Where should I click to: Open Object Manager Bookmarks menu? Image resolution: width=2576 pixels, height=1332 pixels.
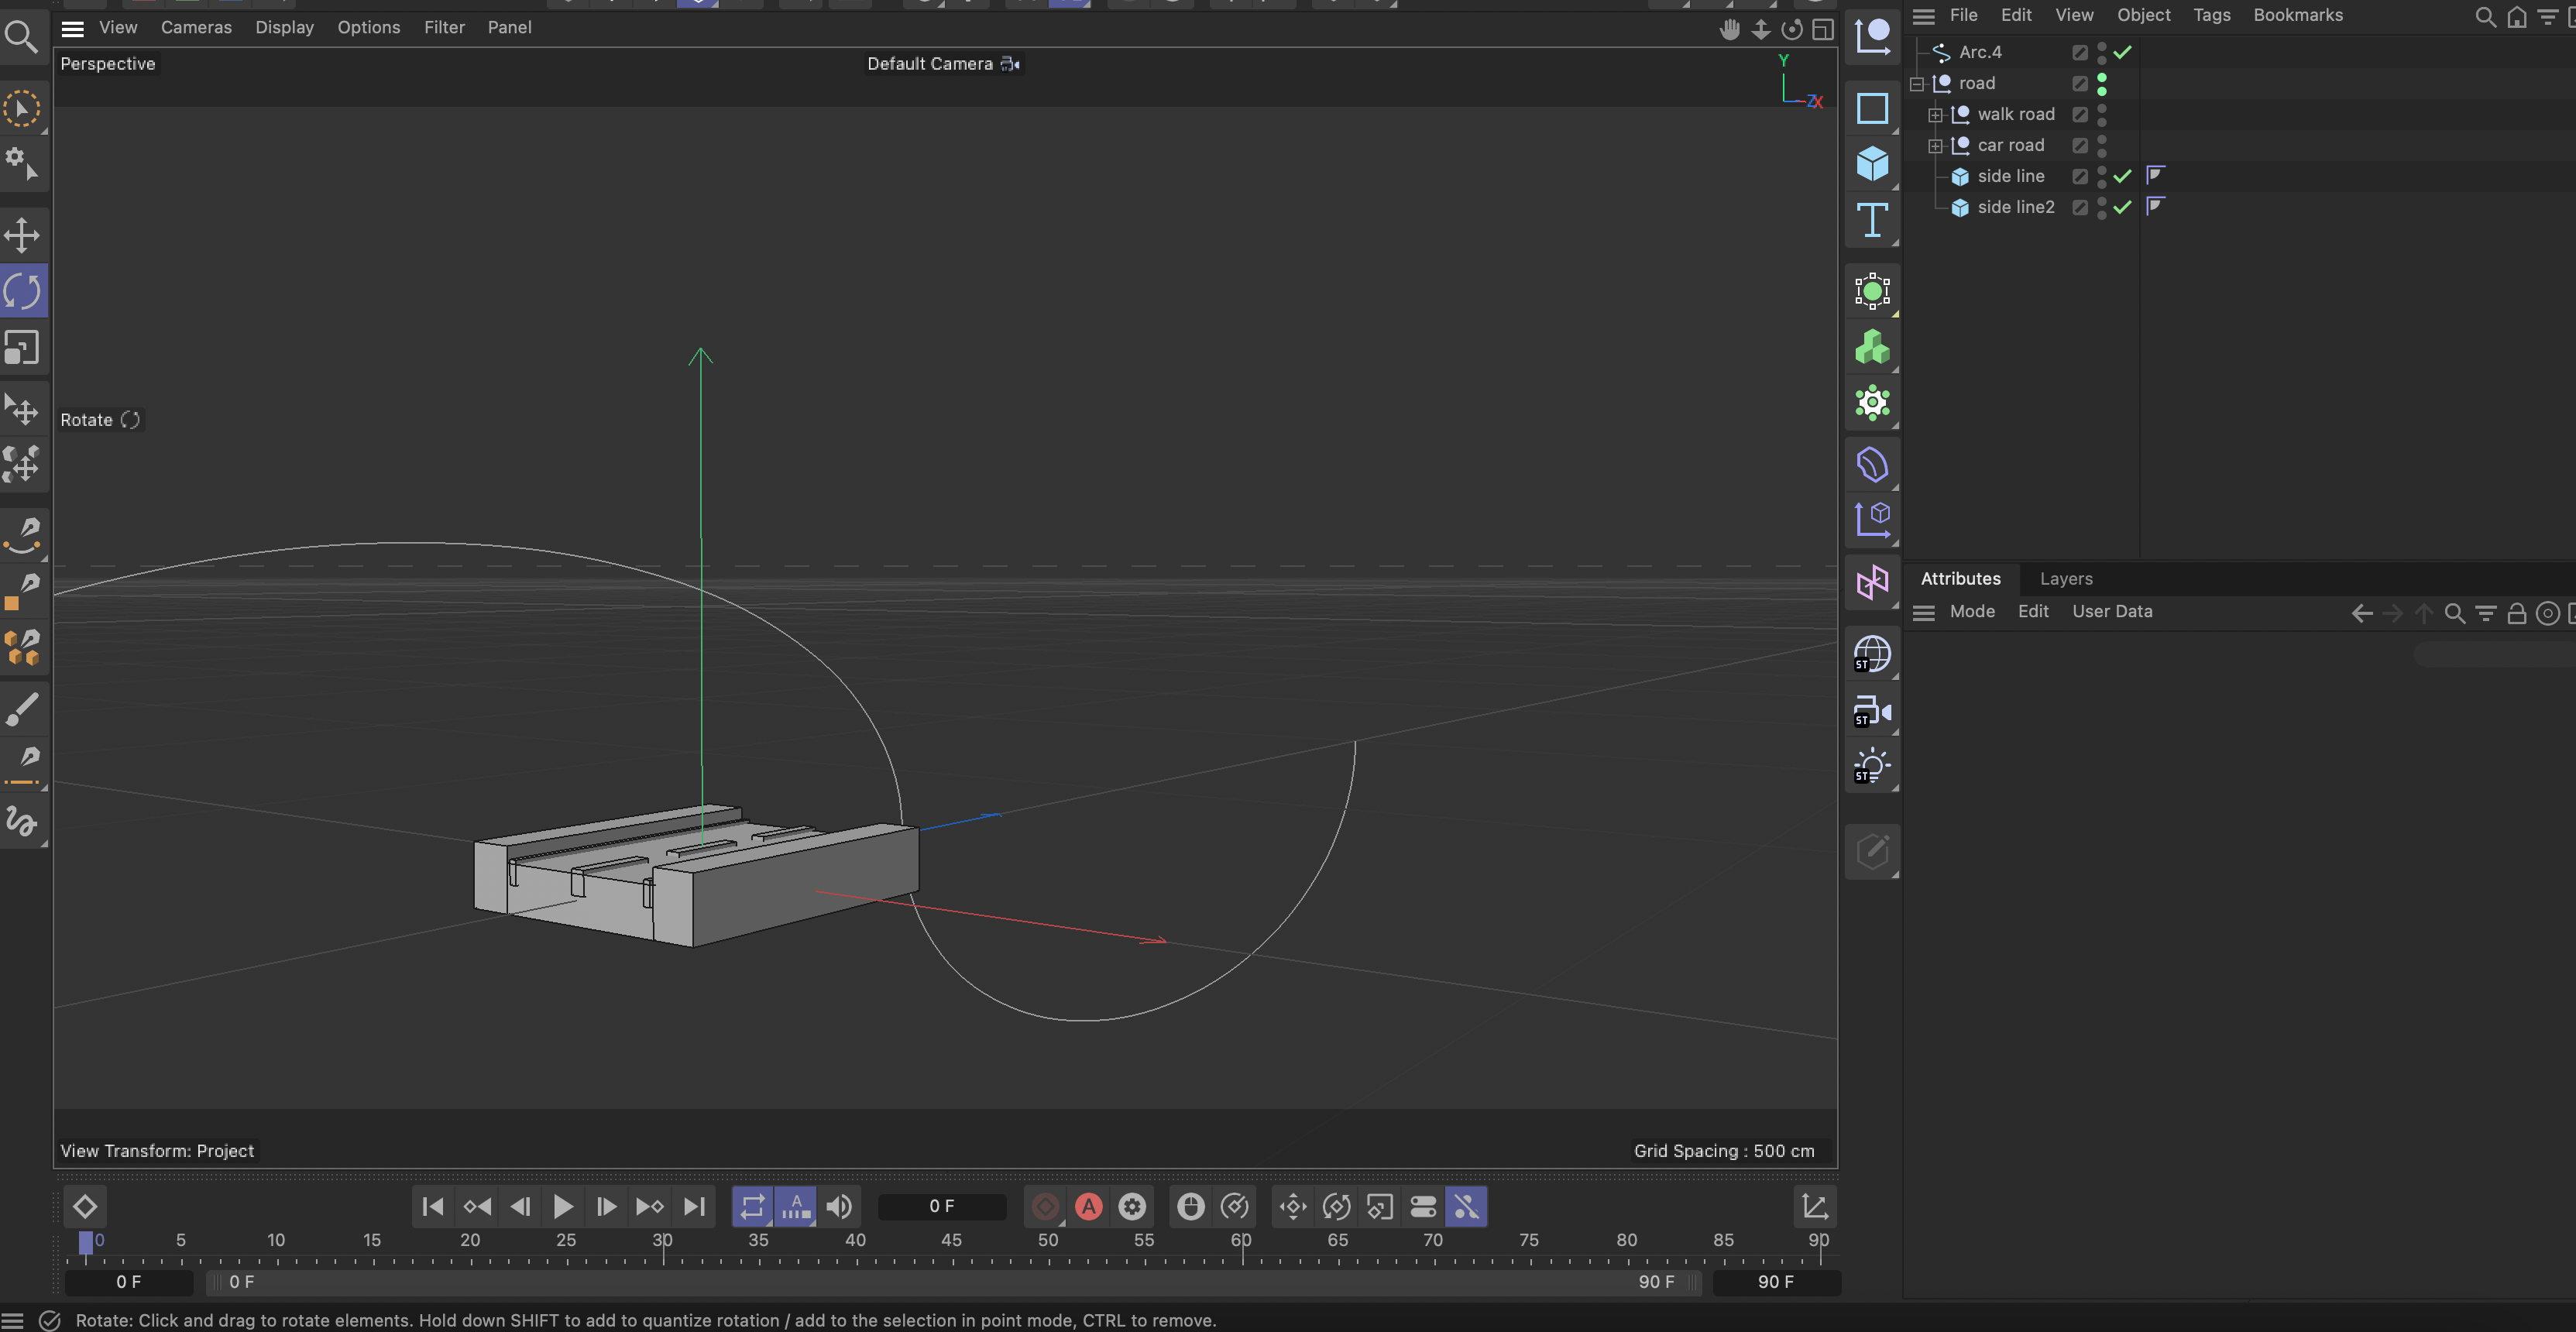(x=2297, y=15)
